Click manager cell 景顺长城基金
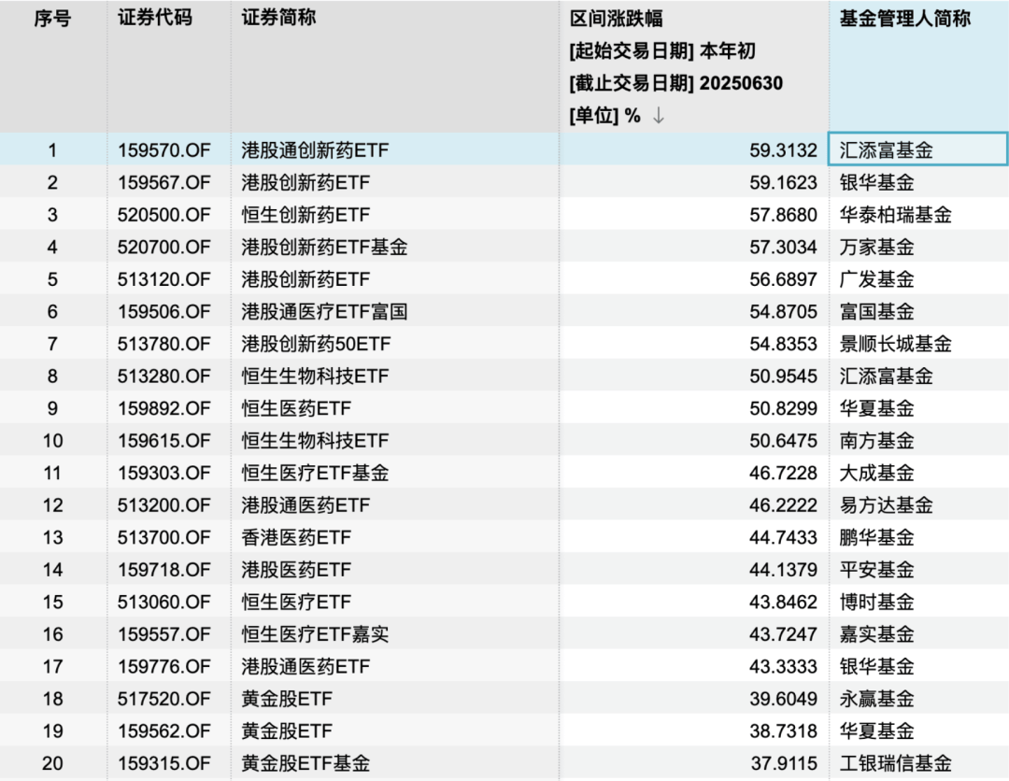Screen dimensions: 1009x781 point(896,344)
